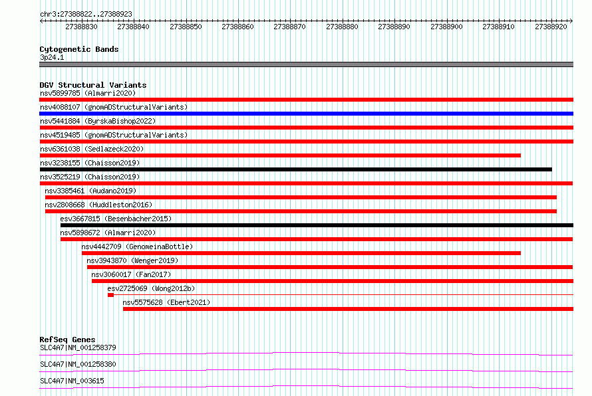Click ruler position 27388850
The height and width of the screenshot is (396, 592).
click(x=186, y=27)
